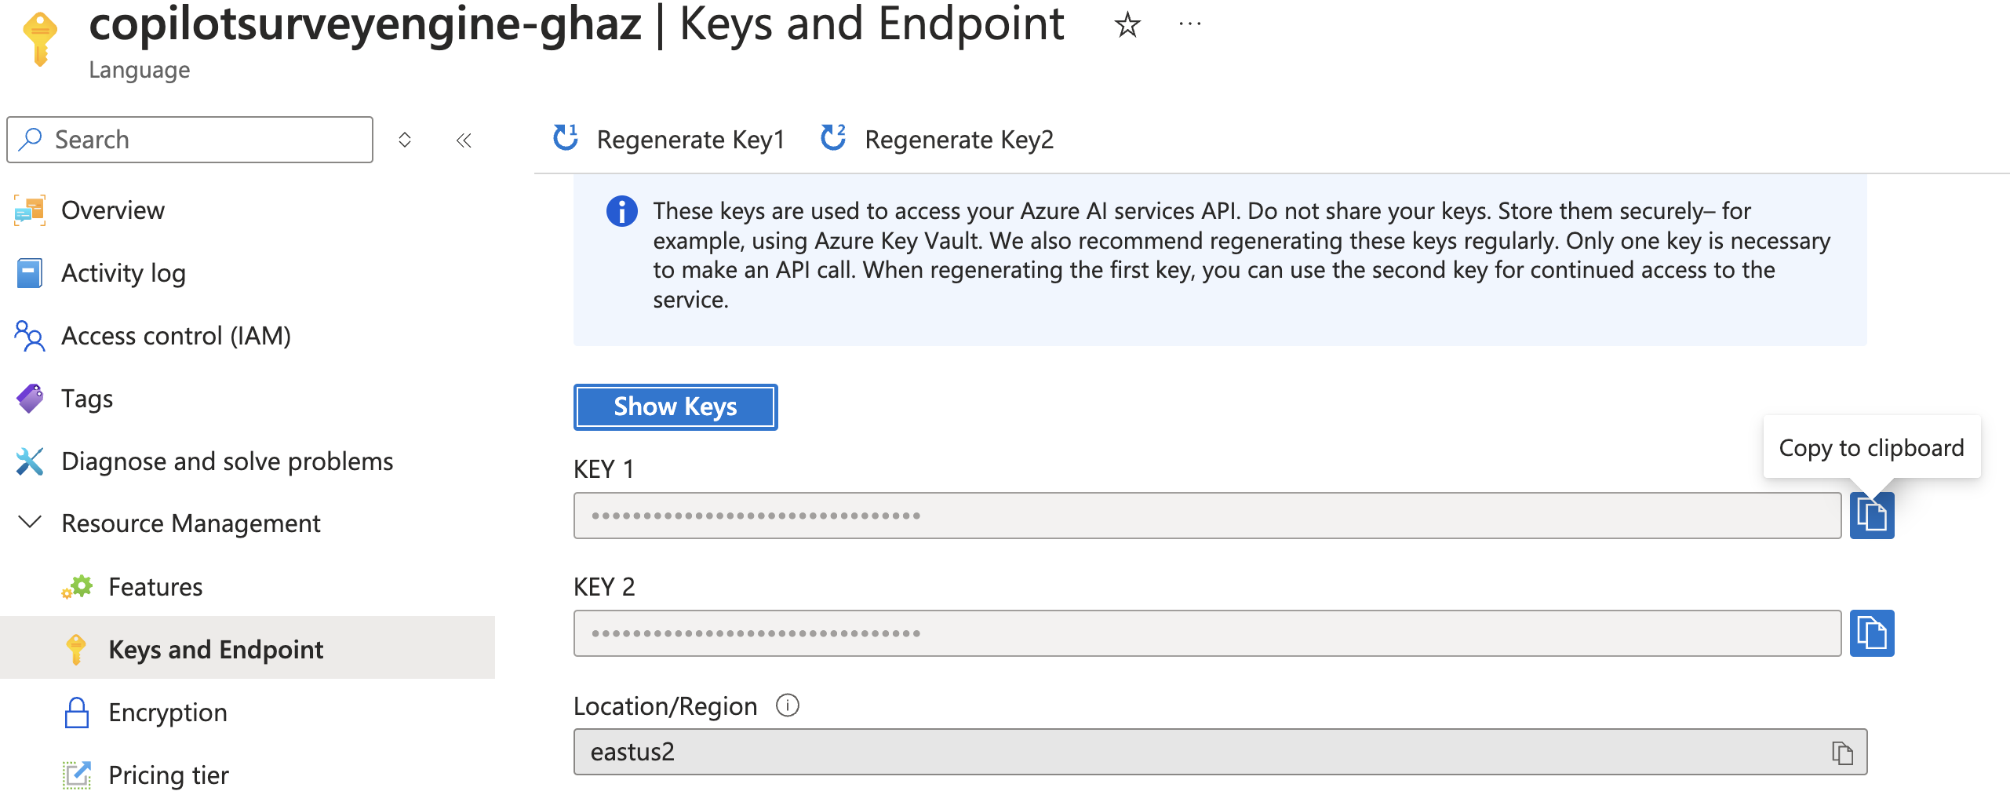Click the info icon in the keys notice banner

621,211
